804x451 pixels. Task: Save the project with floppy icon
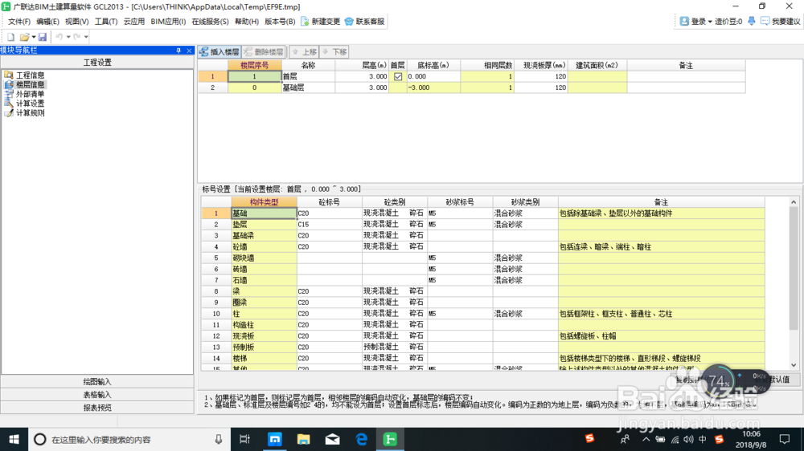43,37
